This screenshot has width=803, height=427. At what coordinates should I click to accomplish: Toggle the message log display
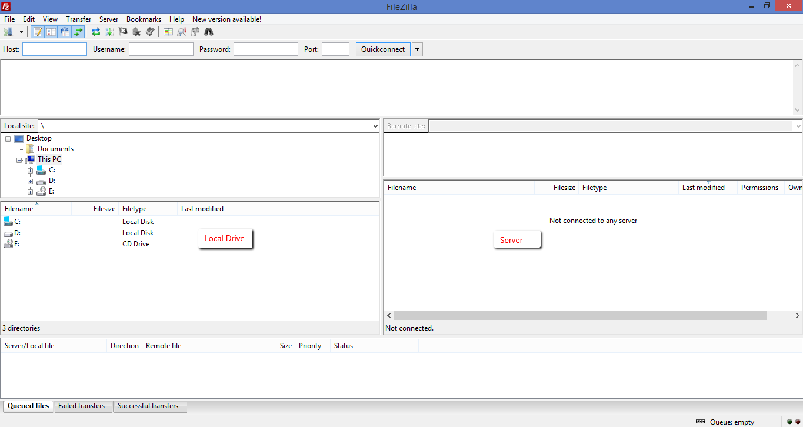pos(38,32)
